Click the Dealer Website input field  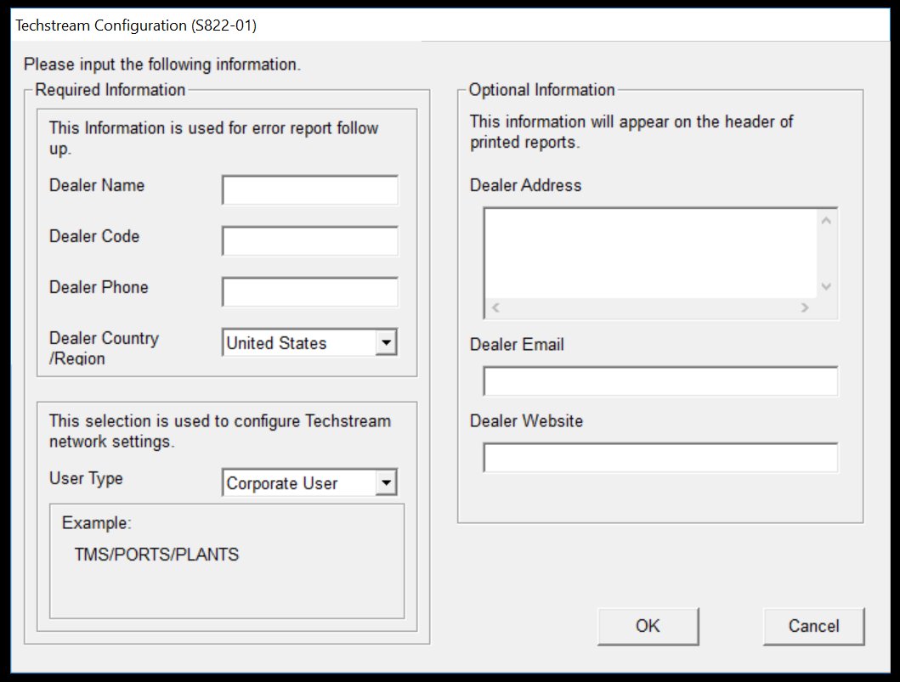(660, 457)
